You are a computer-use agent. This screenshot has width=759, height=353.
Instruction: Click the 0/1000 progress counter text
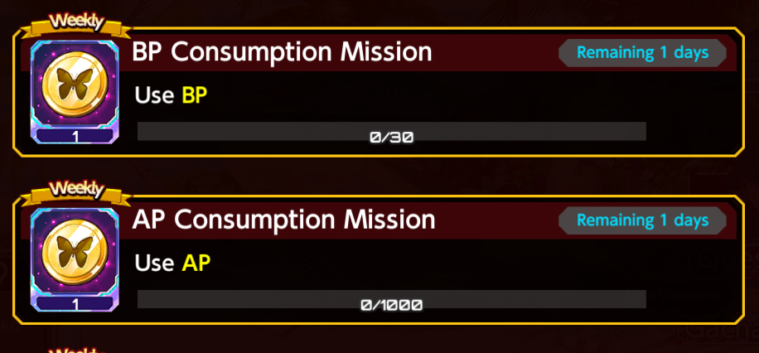click(x=392, y=305)
